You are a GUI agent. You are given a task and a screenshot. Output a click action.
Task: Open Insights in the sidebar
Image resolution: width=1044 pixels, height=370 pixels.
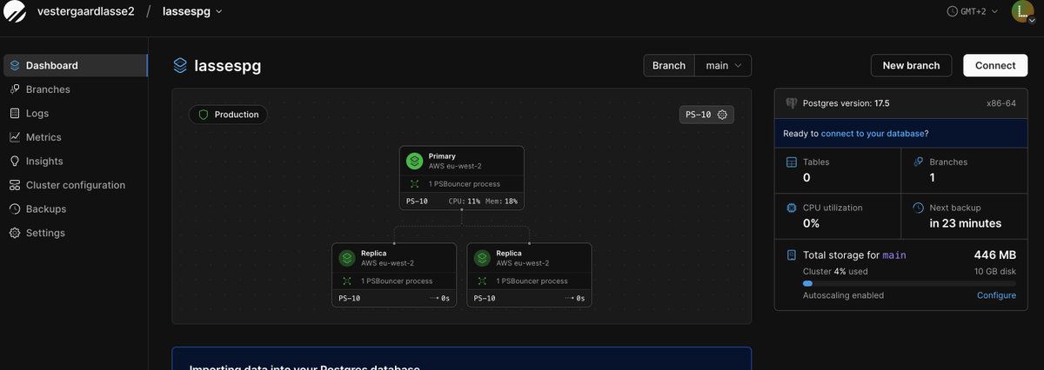coord(74,161)
